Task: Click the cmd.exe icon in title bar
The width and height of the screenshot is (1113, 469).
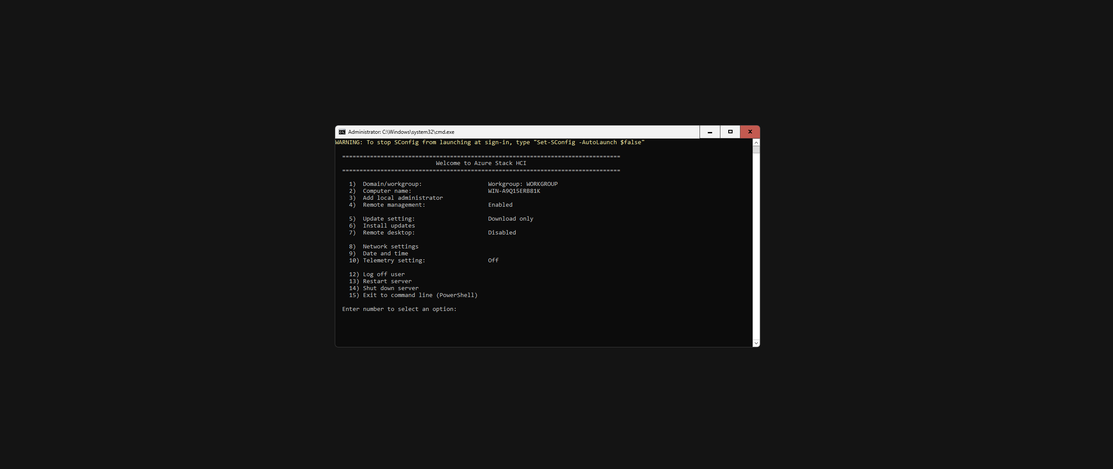Action: click(x=342, y=132)
